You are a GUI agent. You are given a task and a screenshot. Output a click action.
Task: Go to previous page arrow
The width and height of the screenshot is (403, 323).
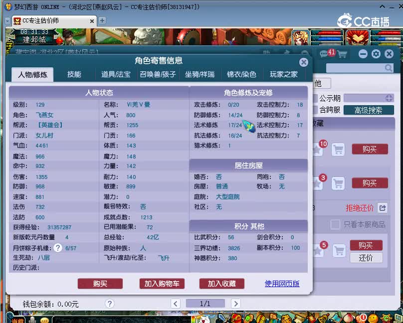point(175,304)
